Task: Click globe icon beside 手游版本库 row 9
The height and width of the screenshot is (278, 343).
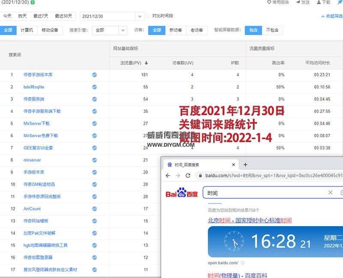Action: tap(94, 172)
